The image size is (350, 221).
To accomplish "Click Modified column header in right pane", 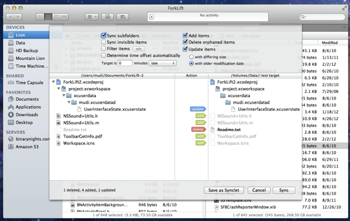I will 330,43.
